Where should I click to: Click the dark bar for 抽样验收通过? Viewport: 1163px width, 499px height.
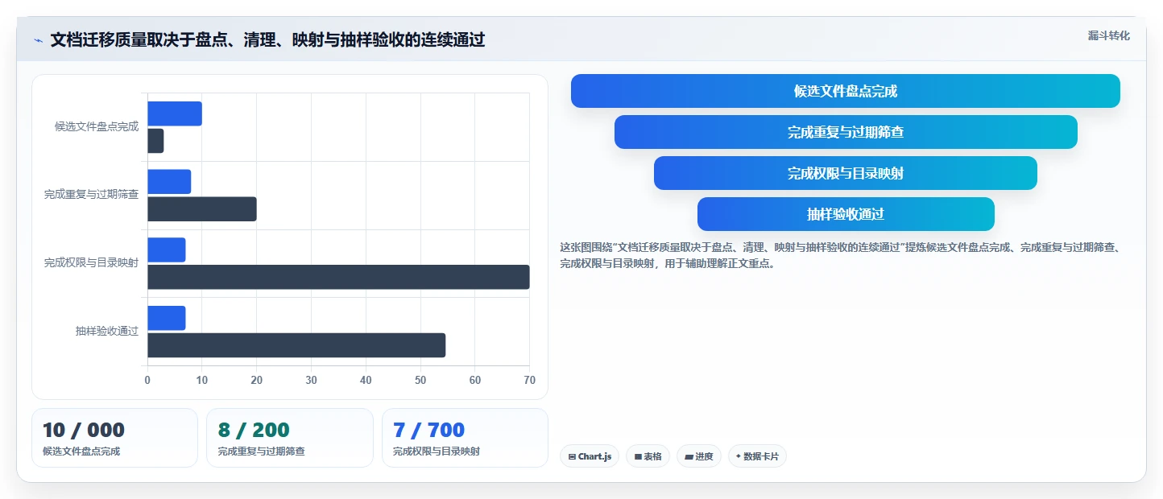296,345
